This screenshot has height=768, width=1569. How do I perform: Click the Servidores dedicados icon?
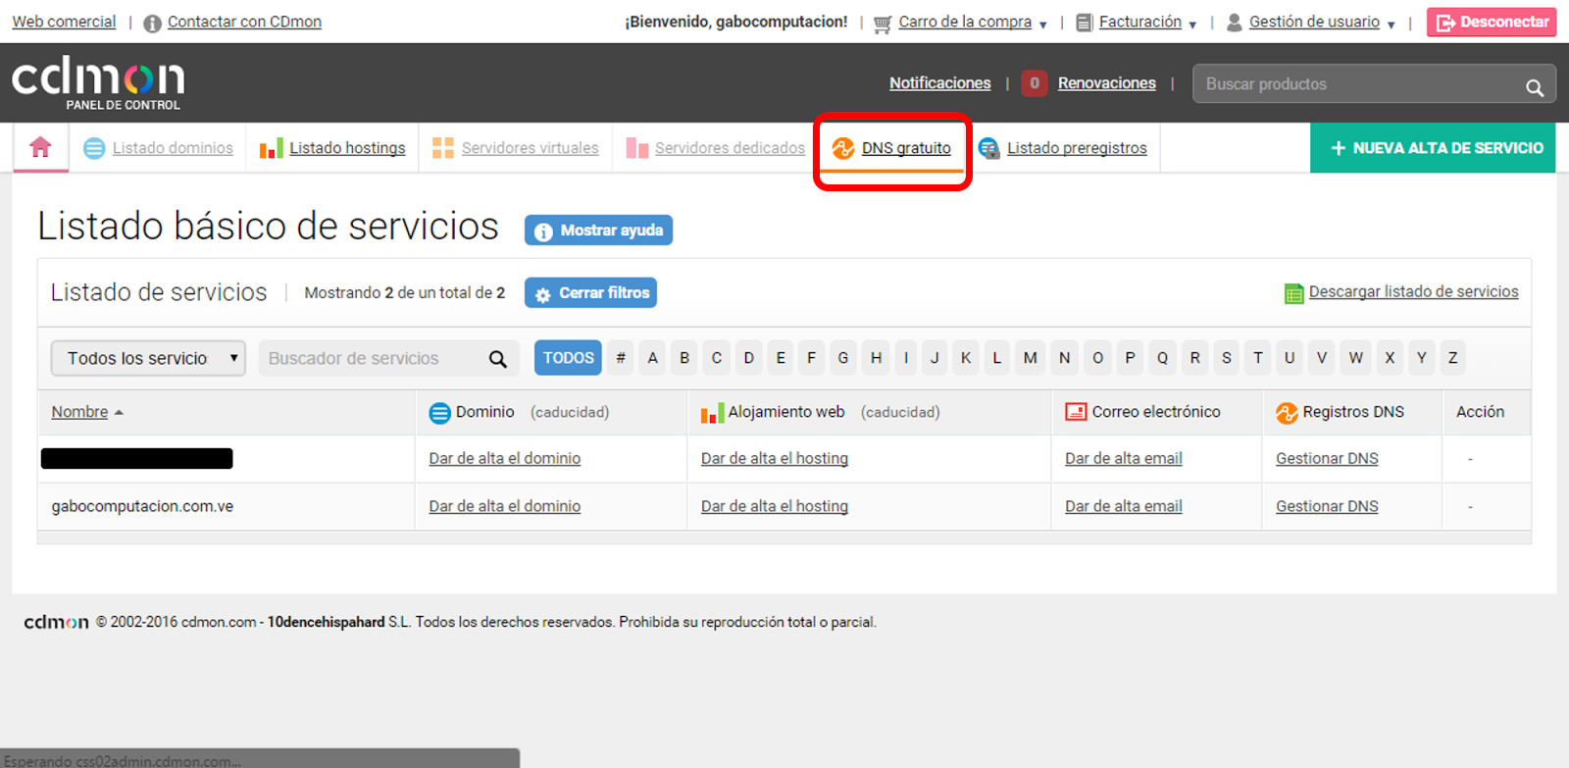tap(637, 148)
